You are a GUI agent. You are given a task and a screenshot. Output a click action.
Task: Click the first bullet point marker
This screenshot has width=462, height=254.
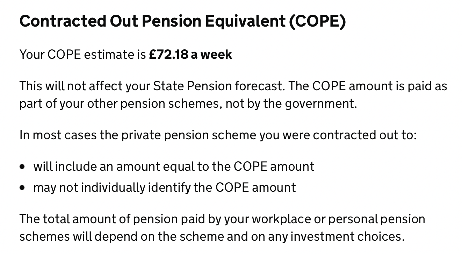tap(23, 167)
